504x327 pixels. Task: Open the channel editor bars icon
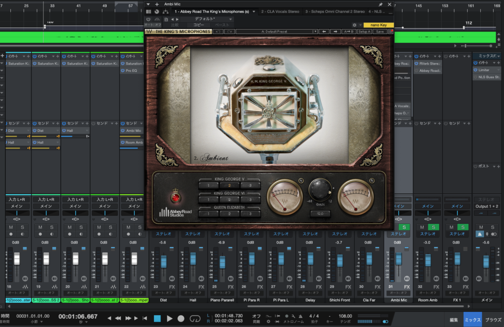pyautogui.click(x=149, y=12)
